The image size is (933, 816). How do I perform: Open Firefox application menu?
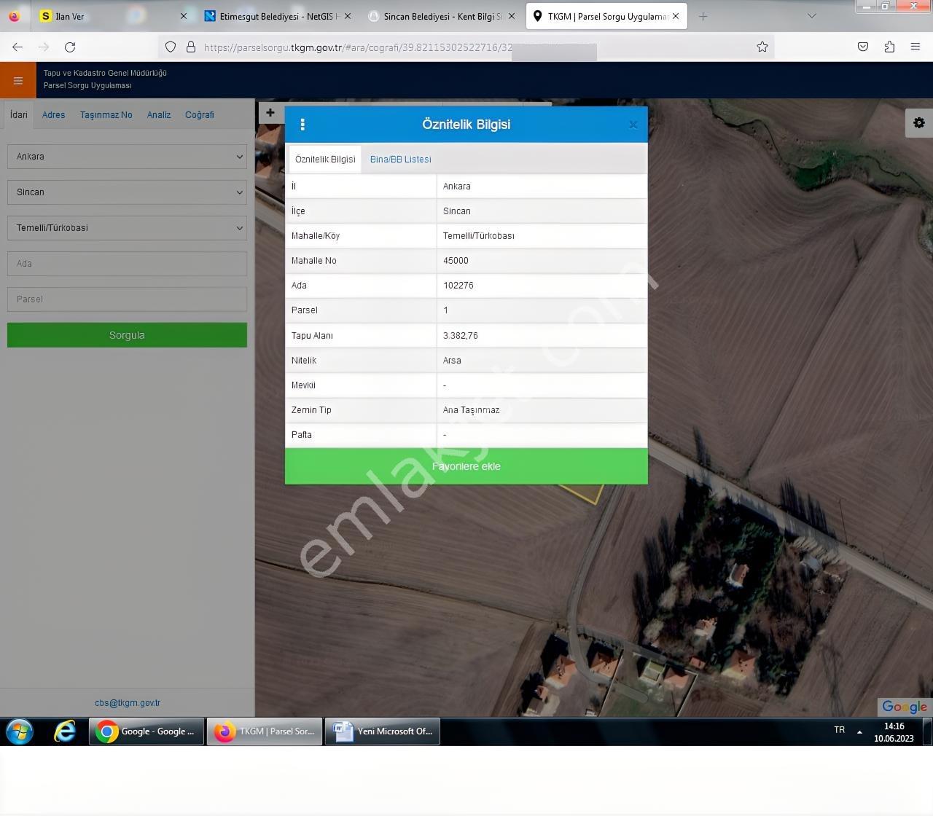tap(916, 47)
